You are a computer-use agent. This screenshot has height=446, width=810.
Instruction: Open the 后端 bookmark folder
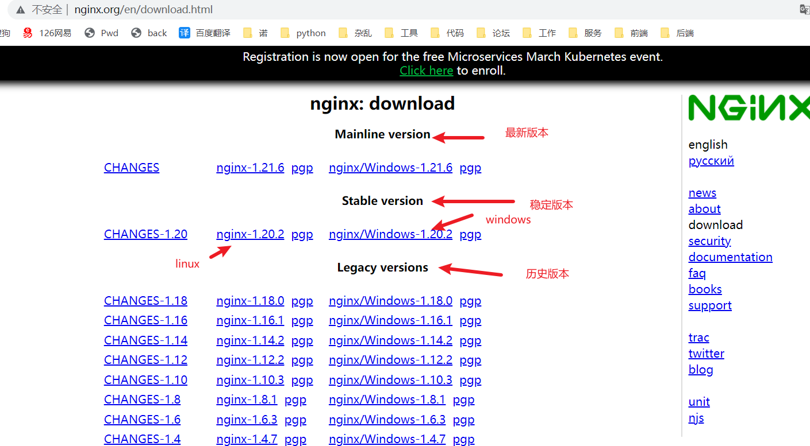677,33
